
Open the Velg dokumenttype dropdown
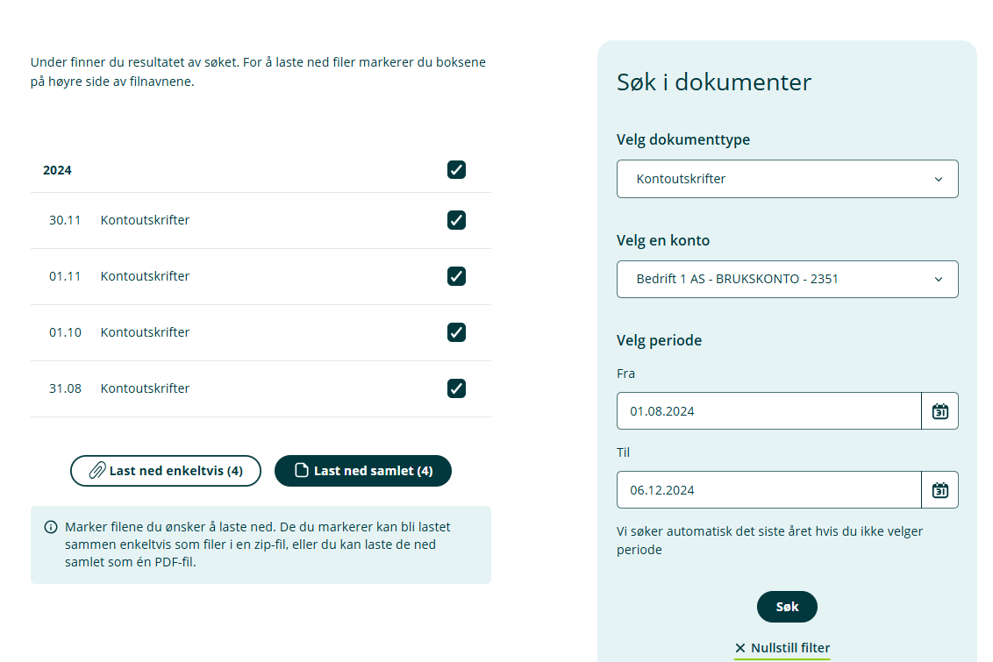click(x=787, y=179)
